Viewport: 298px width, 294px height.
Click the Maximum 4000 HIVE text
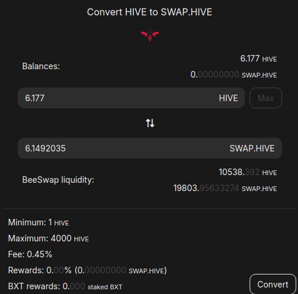click(x=48, y=238)
